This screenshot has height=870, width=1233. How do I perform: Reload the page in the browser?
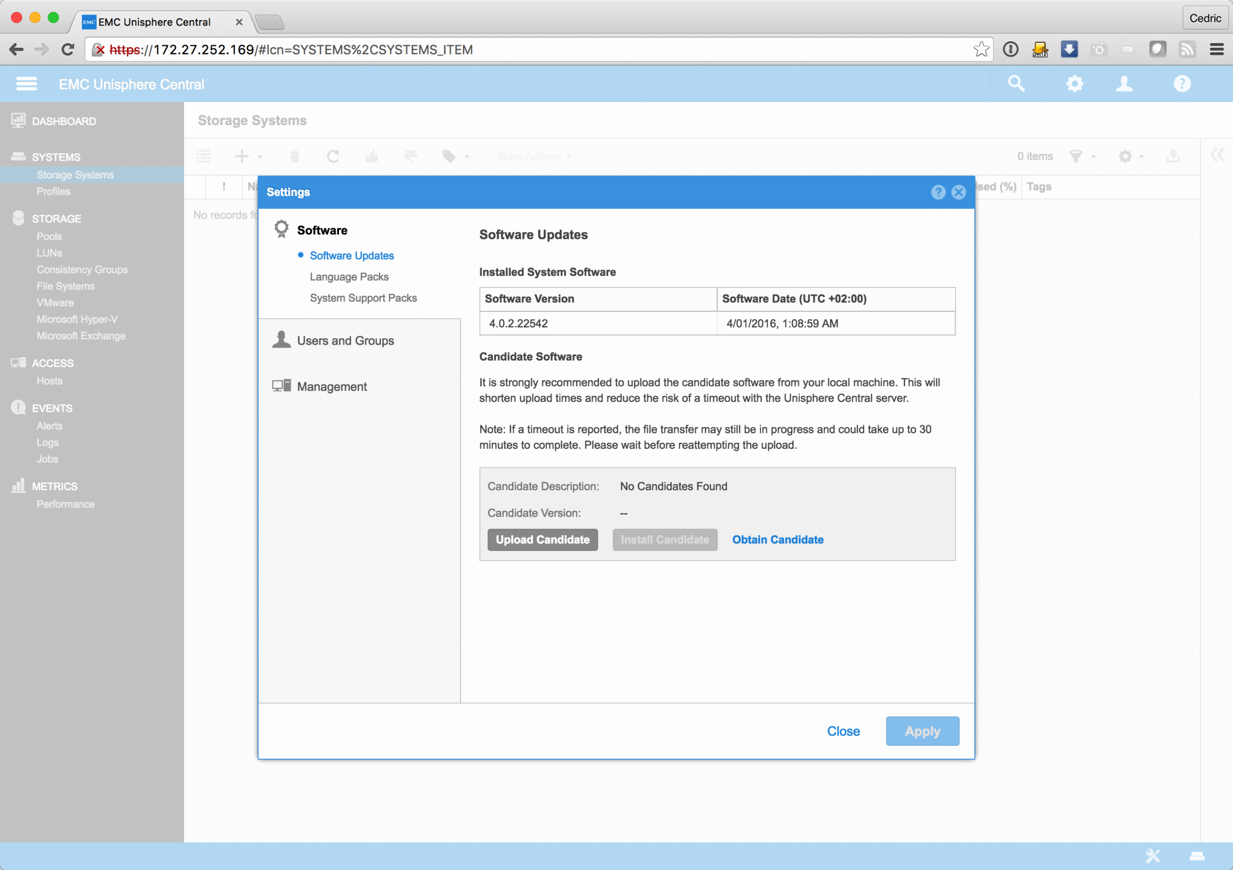tap(67, 50)
